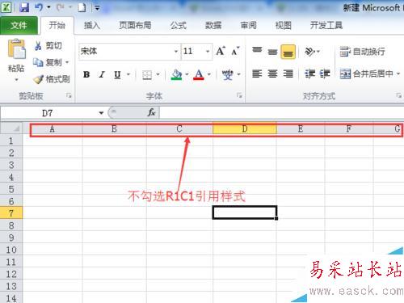The height and width of the screenshot is (303, 404).
Task: Click the Excel application icon
Action: coord(6,7)
